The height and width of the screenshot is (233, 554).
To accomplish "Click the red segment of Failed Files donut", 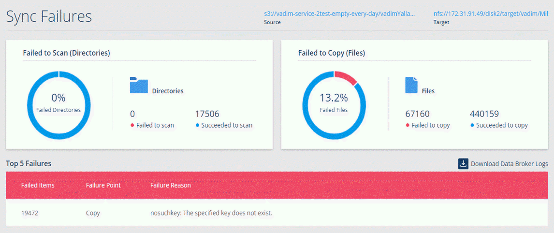I will point(345,77).
